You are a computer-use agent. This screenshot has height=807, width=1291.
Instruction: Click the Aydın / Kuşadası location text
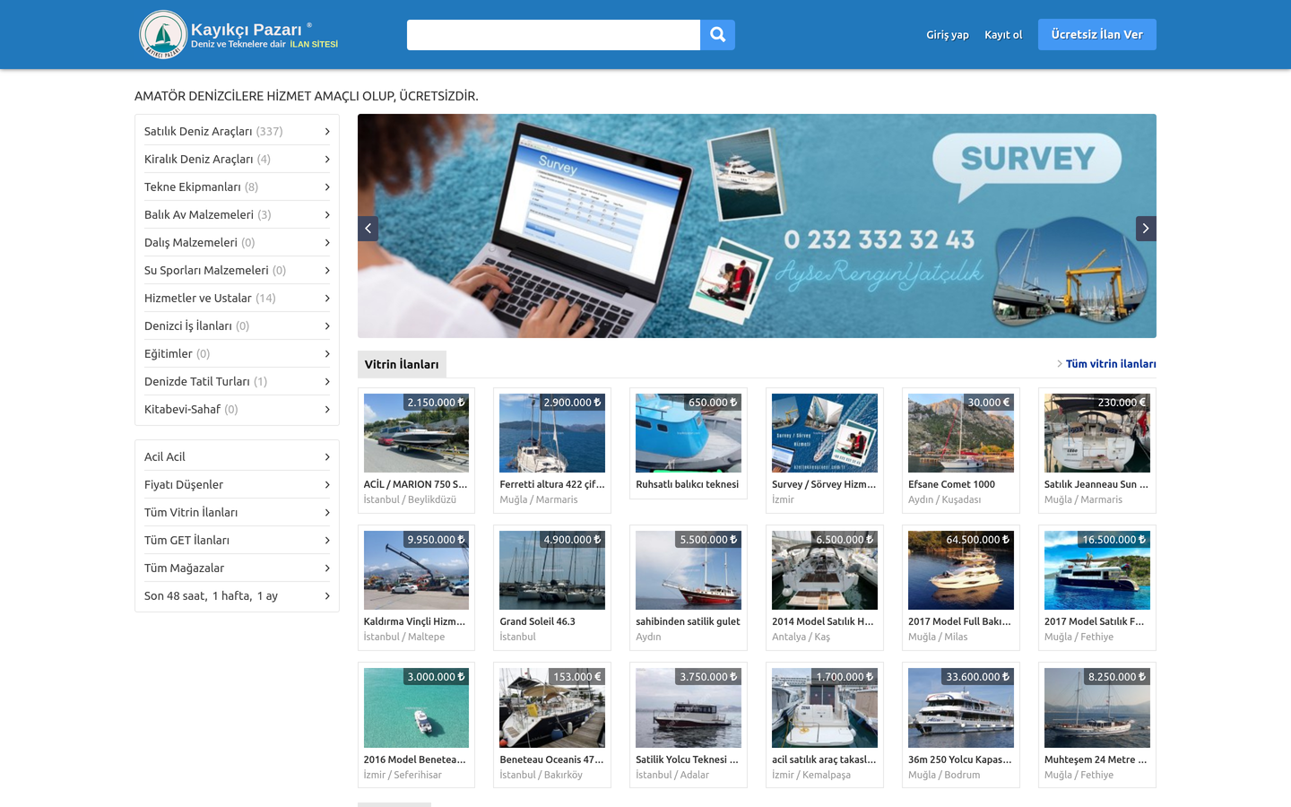944,499
